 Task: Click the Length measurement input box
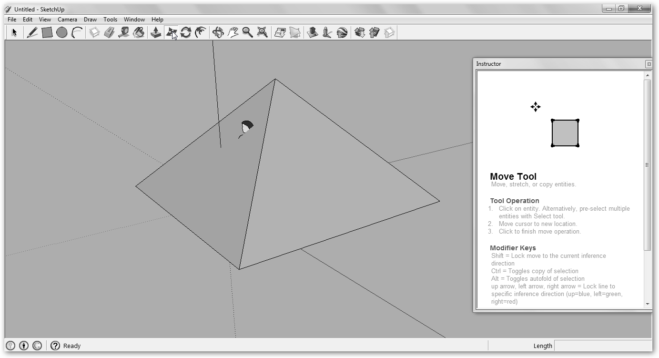pos(602,346)
